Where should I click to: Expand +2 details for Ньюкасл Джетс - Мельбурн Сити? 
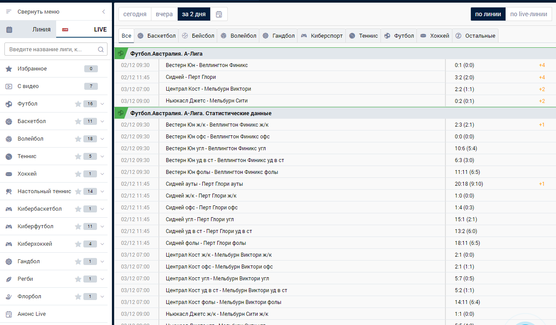(542, 101)
